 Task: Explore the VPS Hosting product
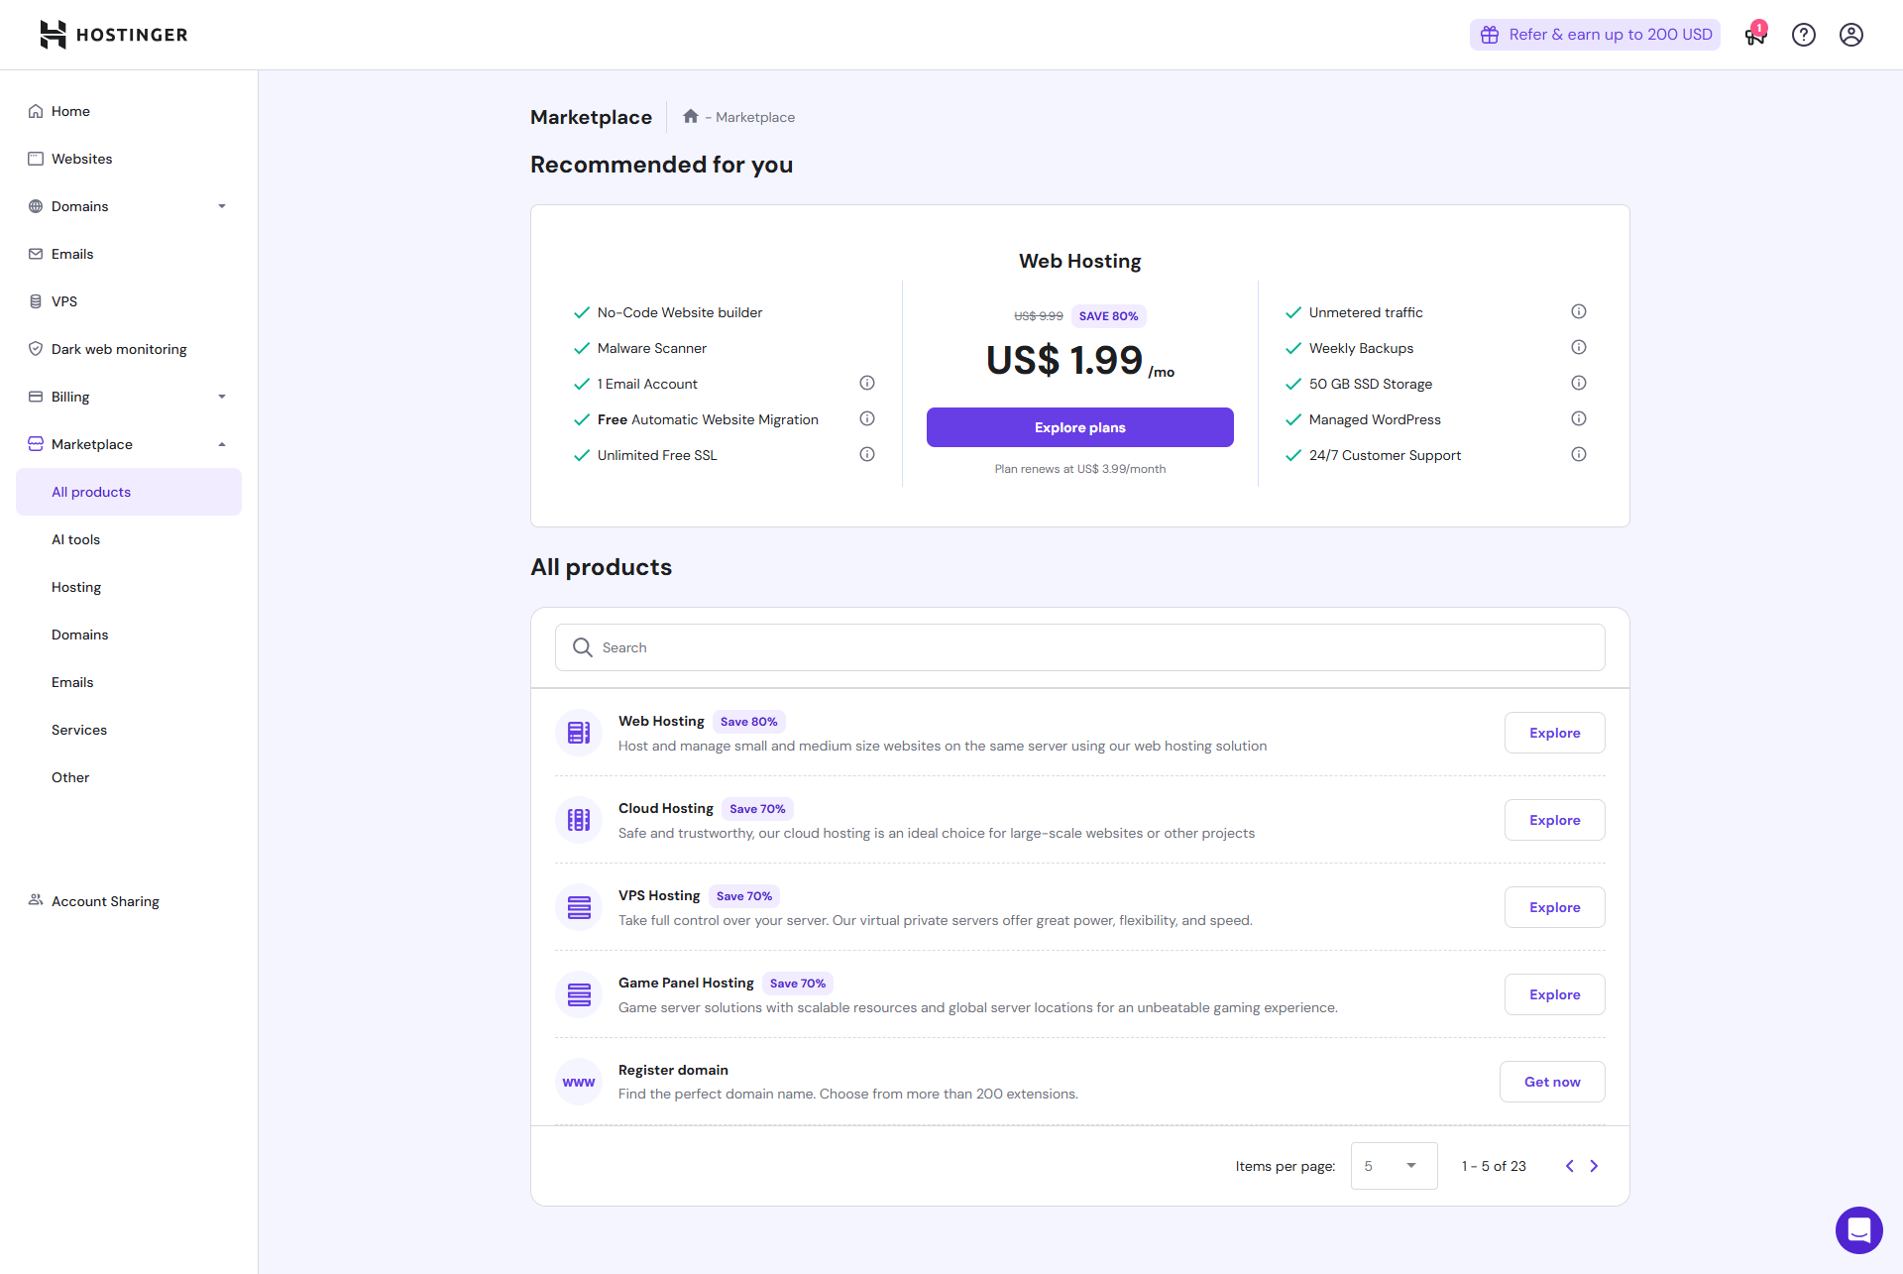[1554, 907]
